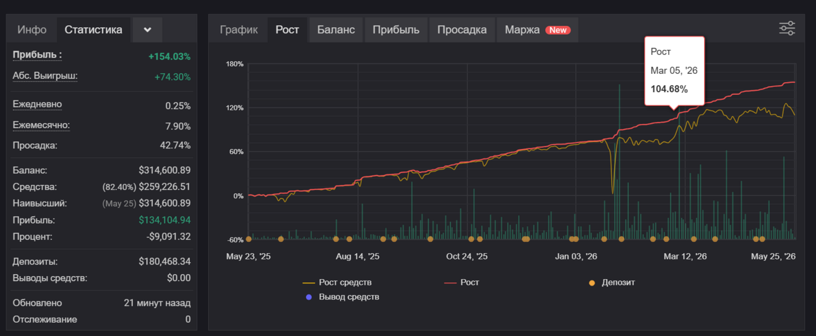The height and width of the screenshot is (336, 816).
Task: Click the first deposit marker at May 23
Action: pyautogui.click(x=249, y=239)
